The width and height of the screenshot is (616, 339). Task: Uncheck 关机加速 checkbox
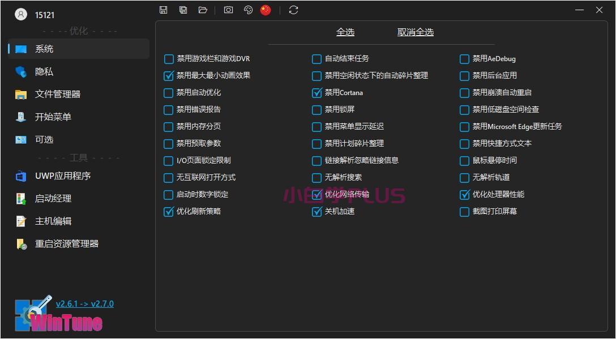(316, 212)
